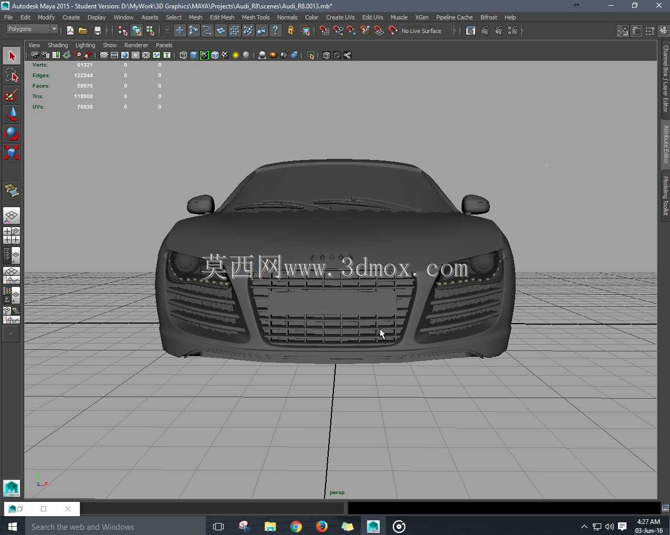Viewport: 670px width, 535px height.
Task: Switch to Persp/Outliner layout
Action: [x=12, y=255]
